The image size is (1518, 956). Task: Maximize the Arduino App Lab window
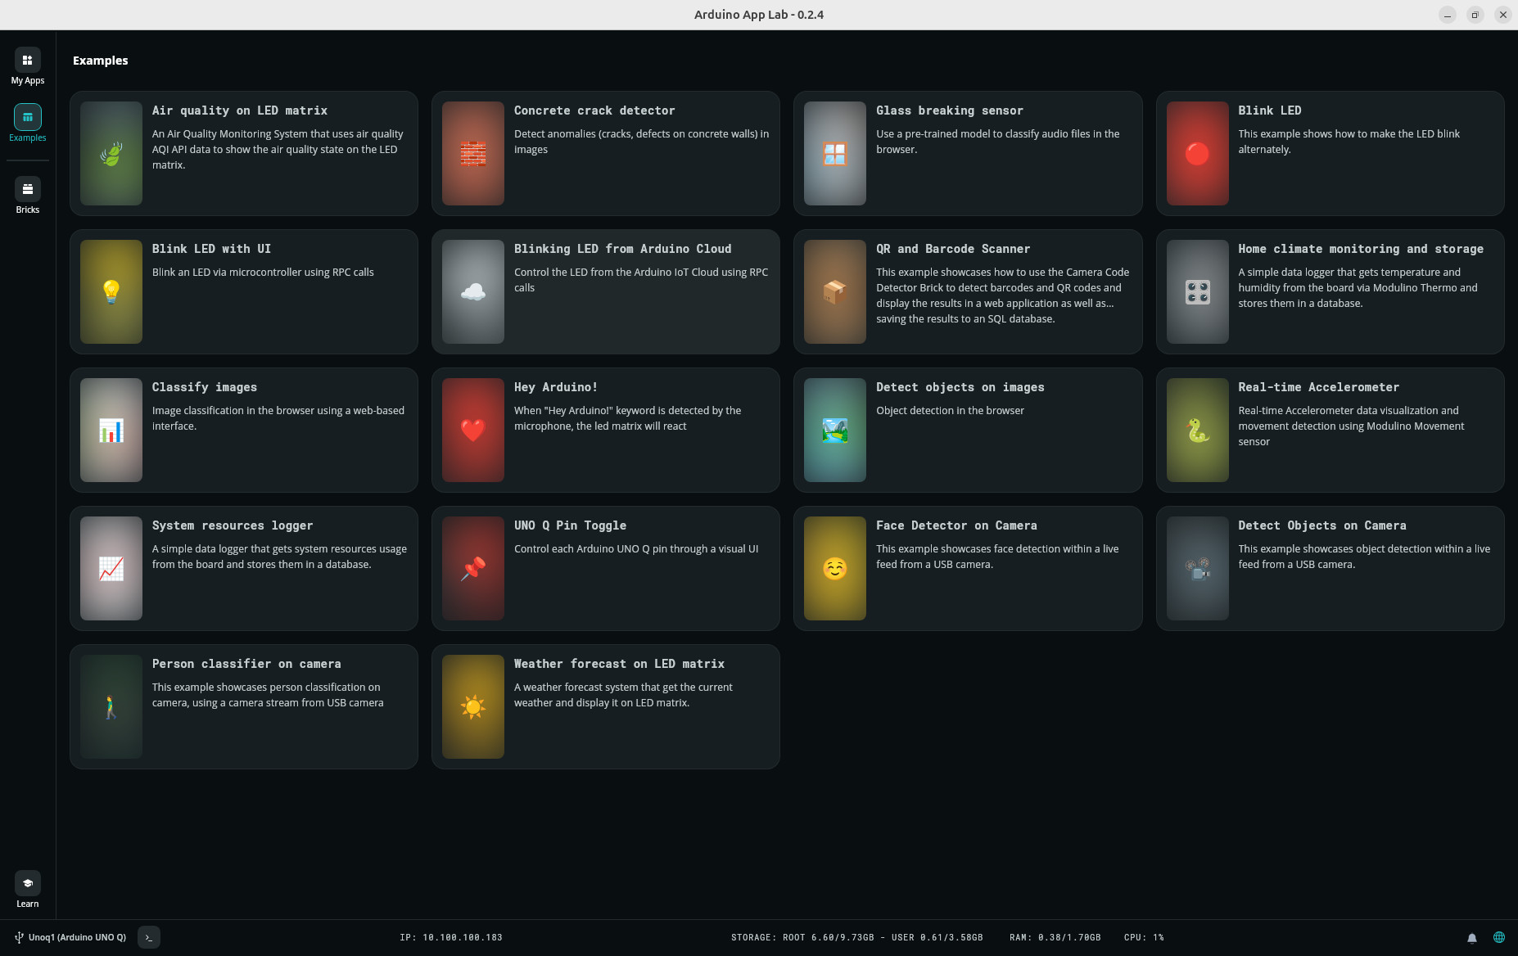tap(1475, 15)
